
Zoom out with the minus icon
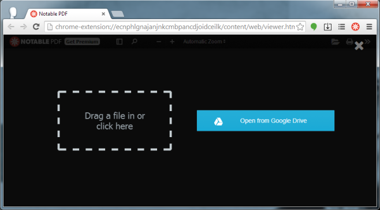tap(159, 42)
